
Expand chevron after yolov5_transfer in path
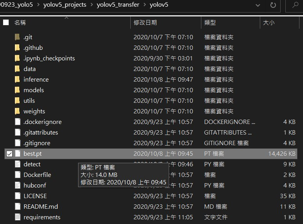[144, 5]
